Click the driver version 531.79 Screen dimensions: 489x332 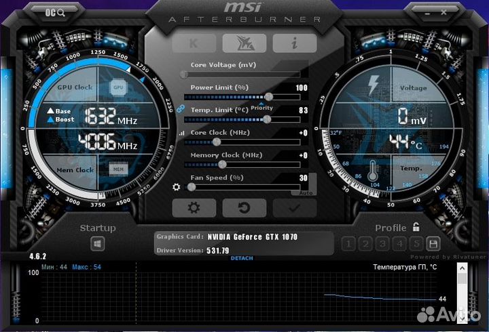click(x=218, y=251)
